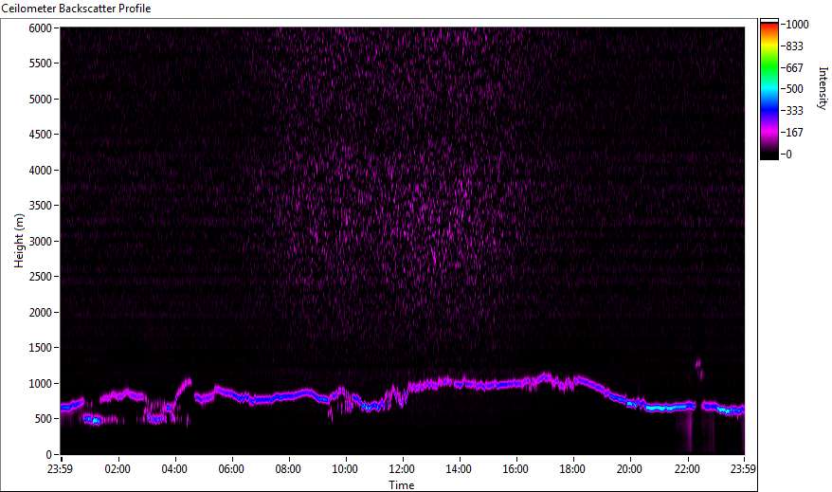Viewport: 832px width, 492px height.
Task: Click the 'Time' x-axis label
Action: tap(401, 485)
